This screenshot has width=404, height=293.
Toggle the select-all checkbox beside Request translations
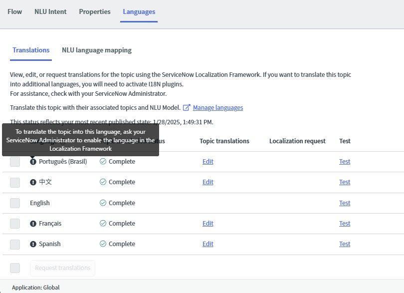click(x=15, y=268)
